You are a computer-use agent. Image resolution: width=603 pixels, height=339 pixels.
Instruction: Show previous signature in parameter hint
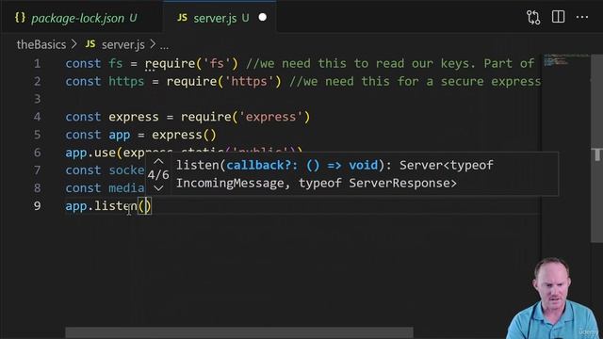pos(158,161)
